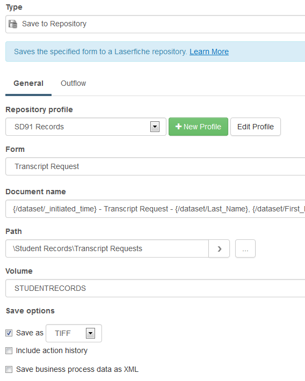The width and height of the screenshot is (305, 381).
Task: Uncheck the Save as checkbox
Action: point(9,333)
